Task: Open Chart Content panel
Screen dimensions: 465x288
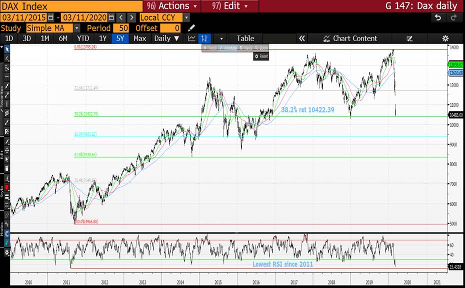Action: (x=350, y=39)
